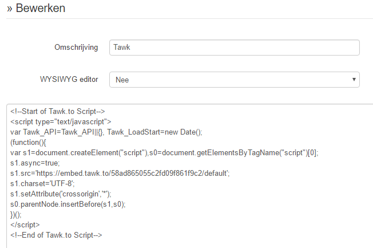The height and width of the screenshot is (248, 373).
Task: Click the Omschrijving field containing "Tawk"
Action: (235, 48)
